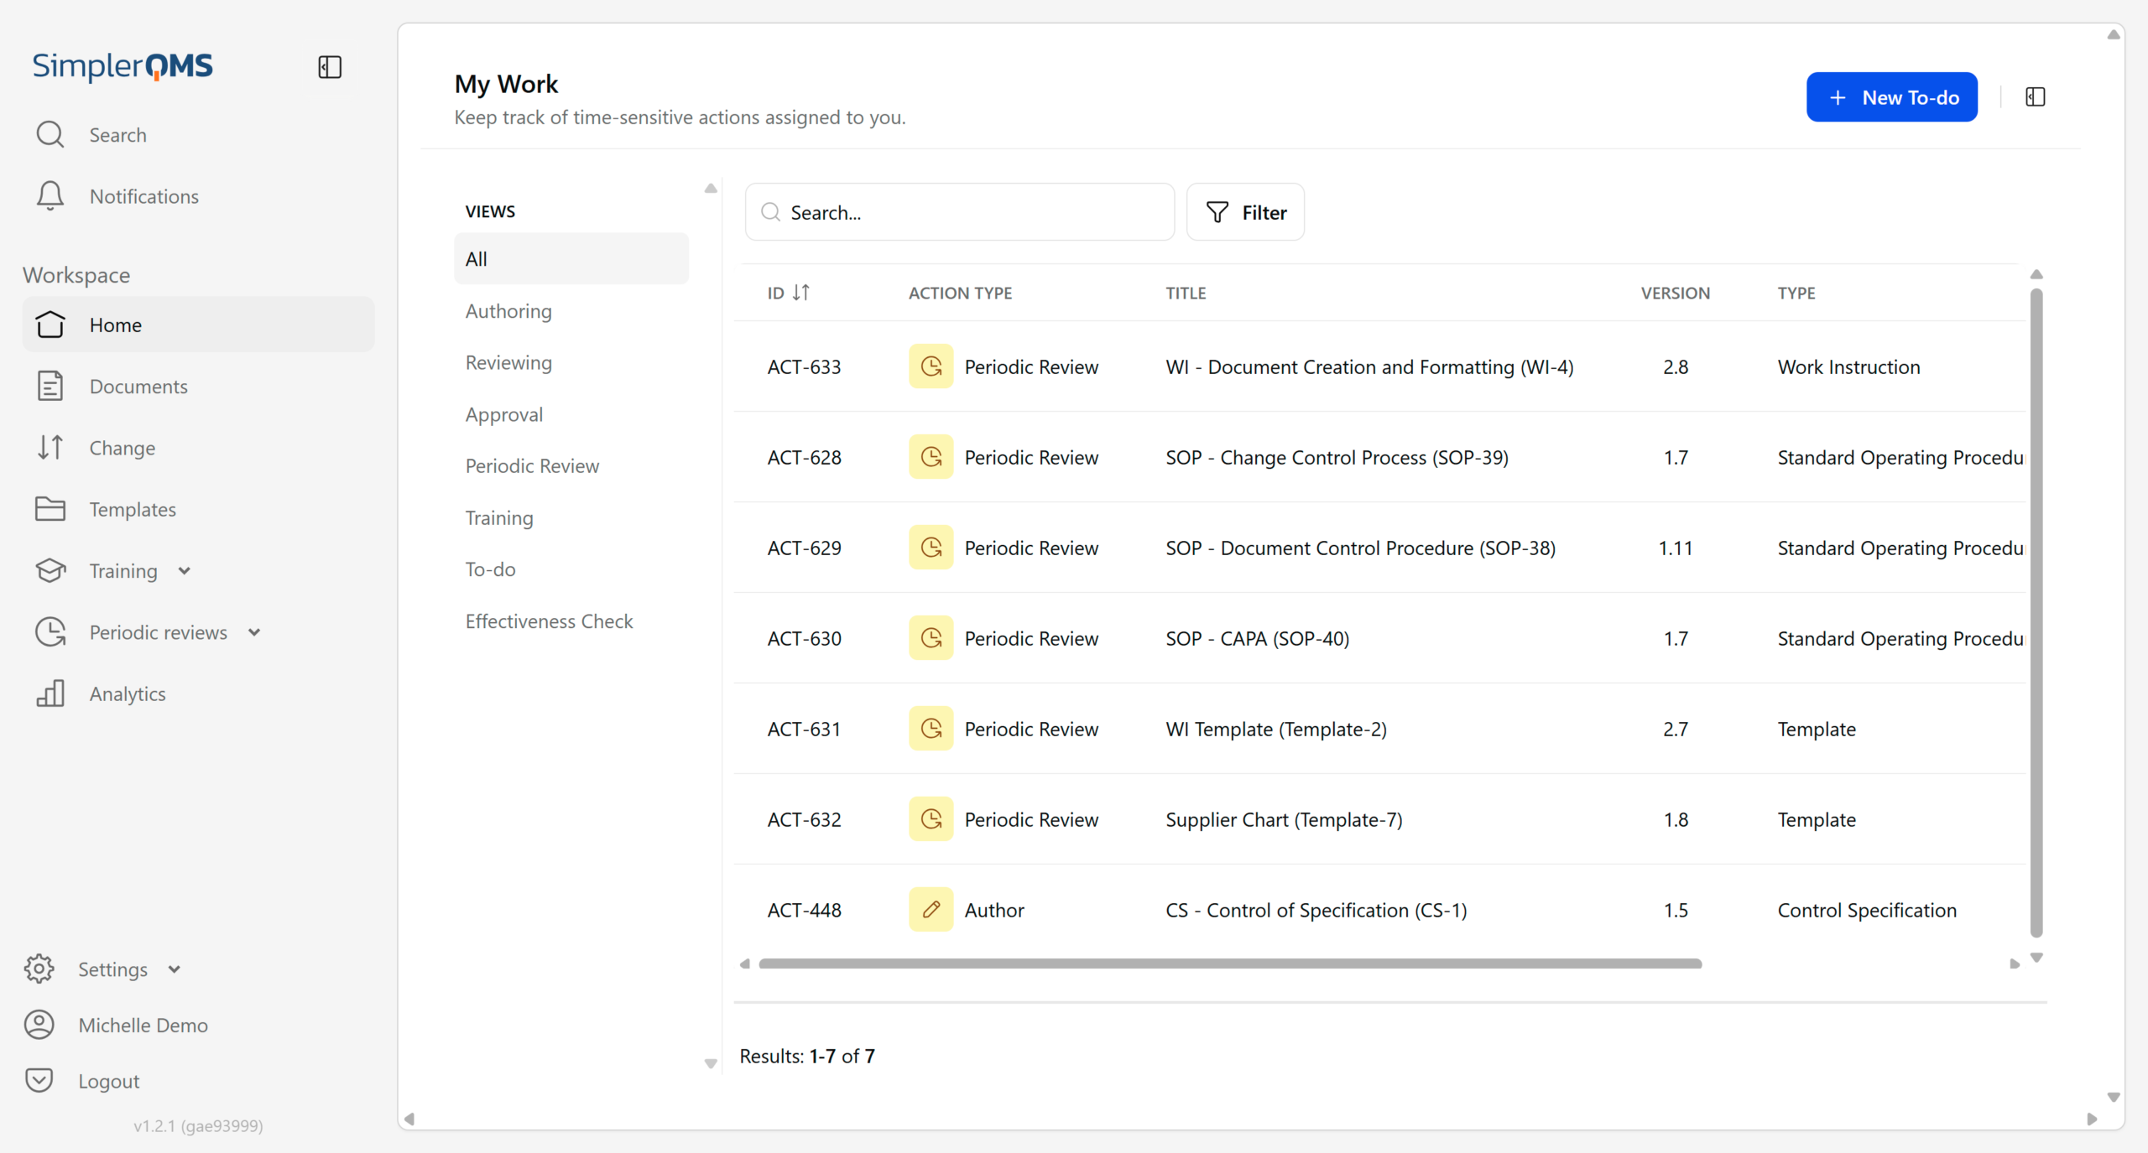Open the Templates folder icon
Image resolution: width=2148 pixels, height=1153 pixels.
pyautogui.click(x=50, y=509)
